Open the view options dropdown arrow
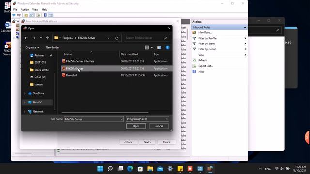 tap(152, 47)
